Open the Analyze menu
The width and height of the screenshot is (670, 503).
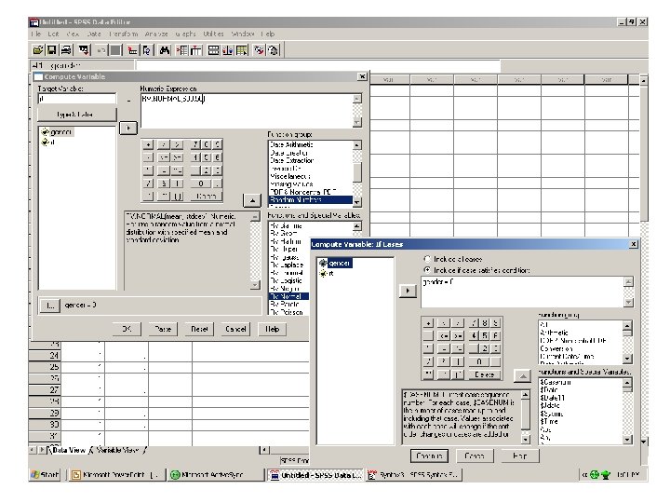point(156,34)
